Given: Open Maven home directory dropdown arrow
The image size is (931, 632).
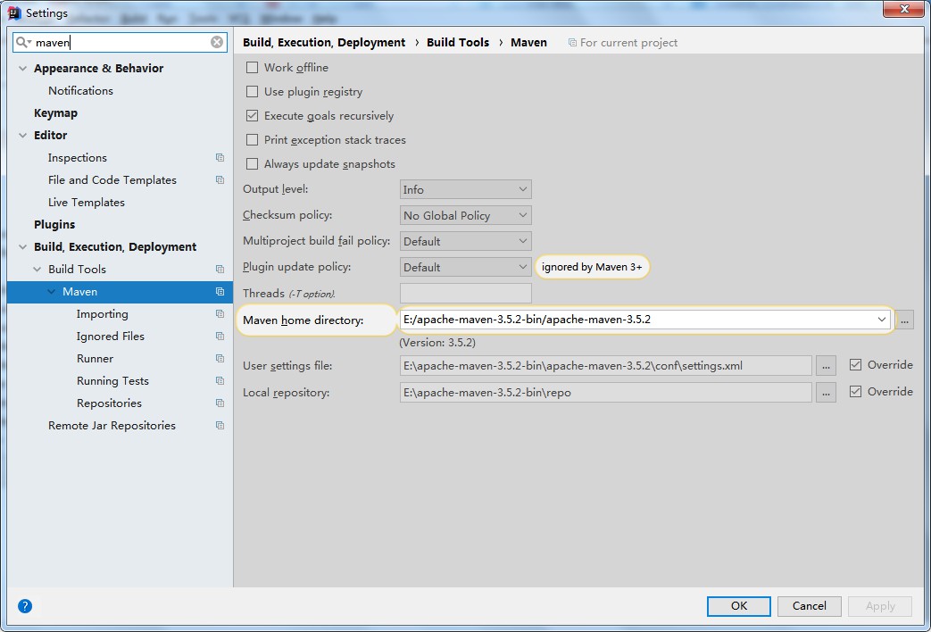Looking at the screenshot, I should [881, 320].
